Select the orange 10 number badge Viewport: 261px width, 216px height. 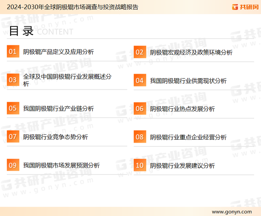coord(140,165)
